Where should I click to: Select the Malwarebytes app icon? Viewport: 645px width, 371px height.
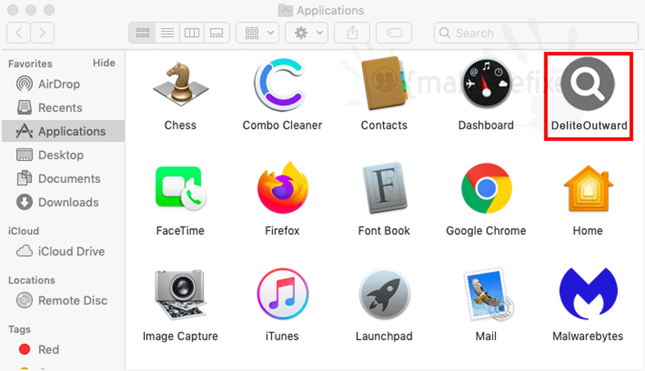pyautogui.click(x=588, y=294)
